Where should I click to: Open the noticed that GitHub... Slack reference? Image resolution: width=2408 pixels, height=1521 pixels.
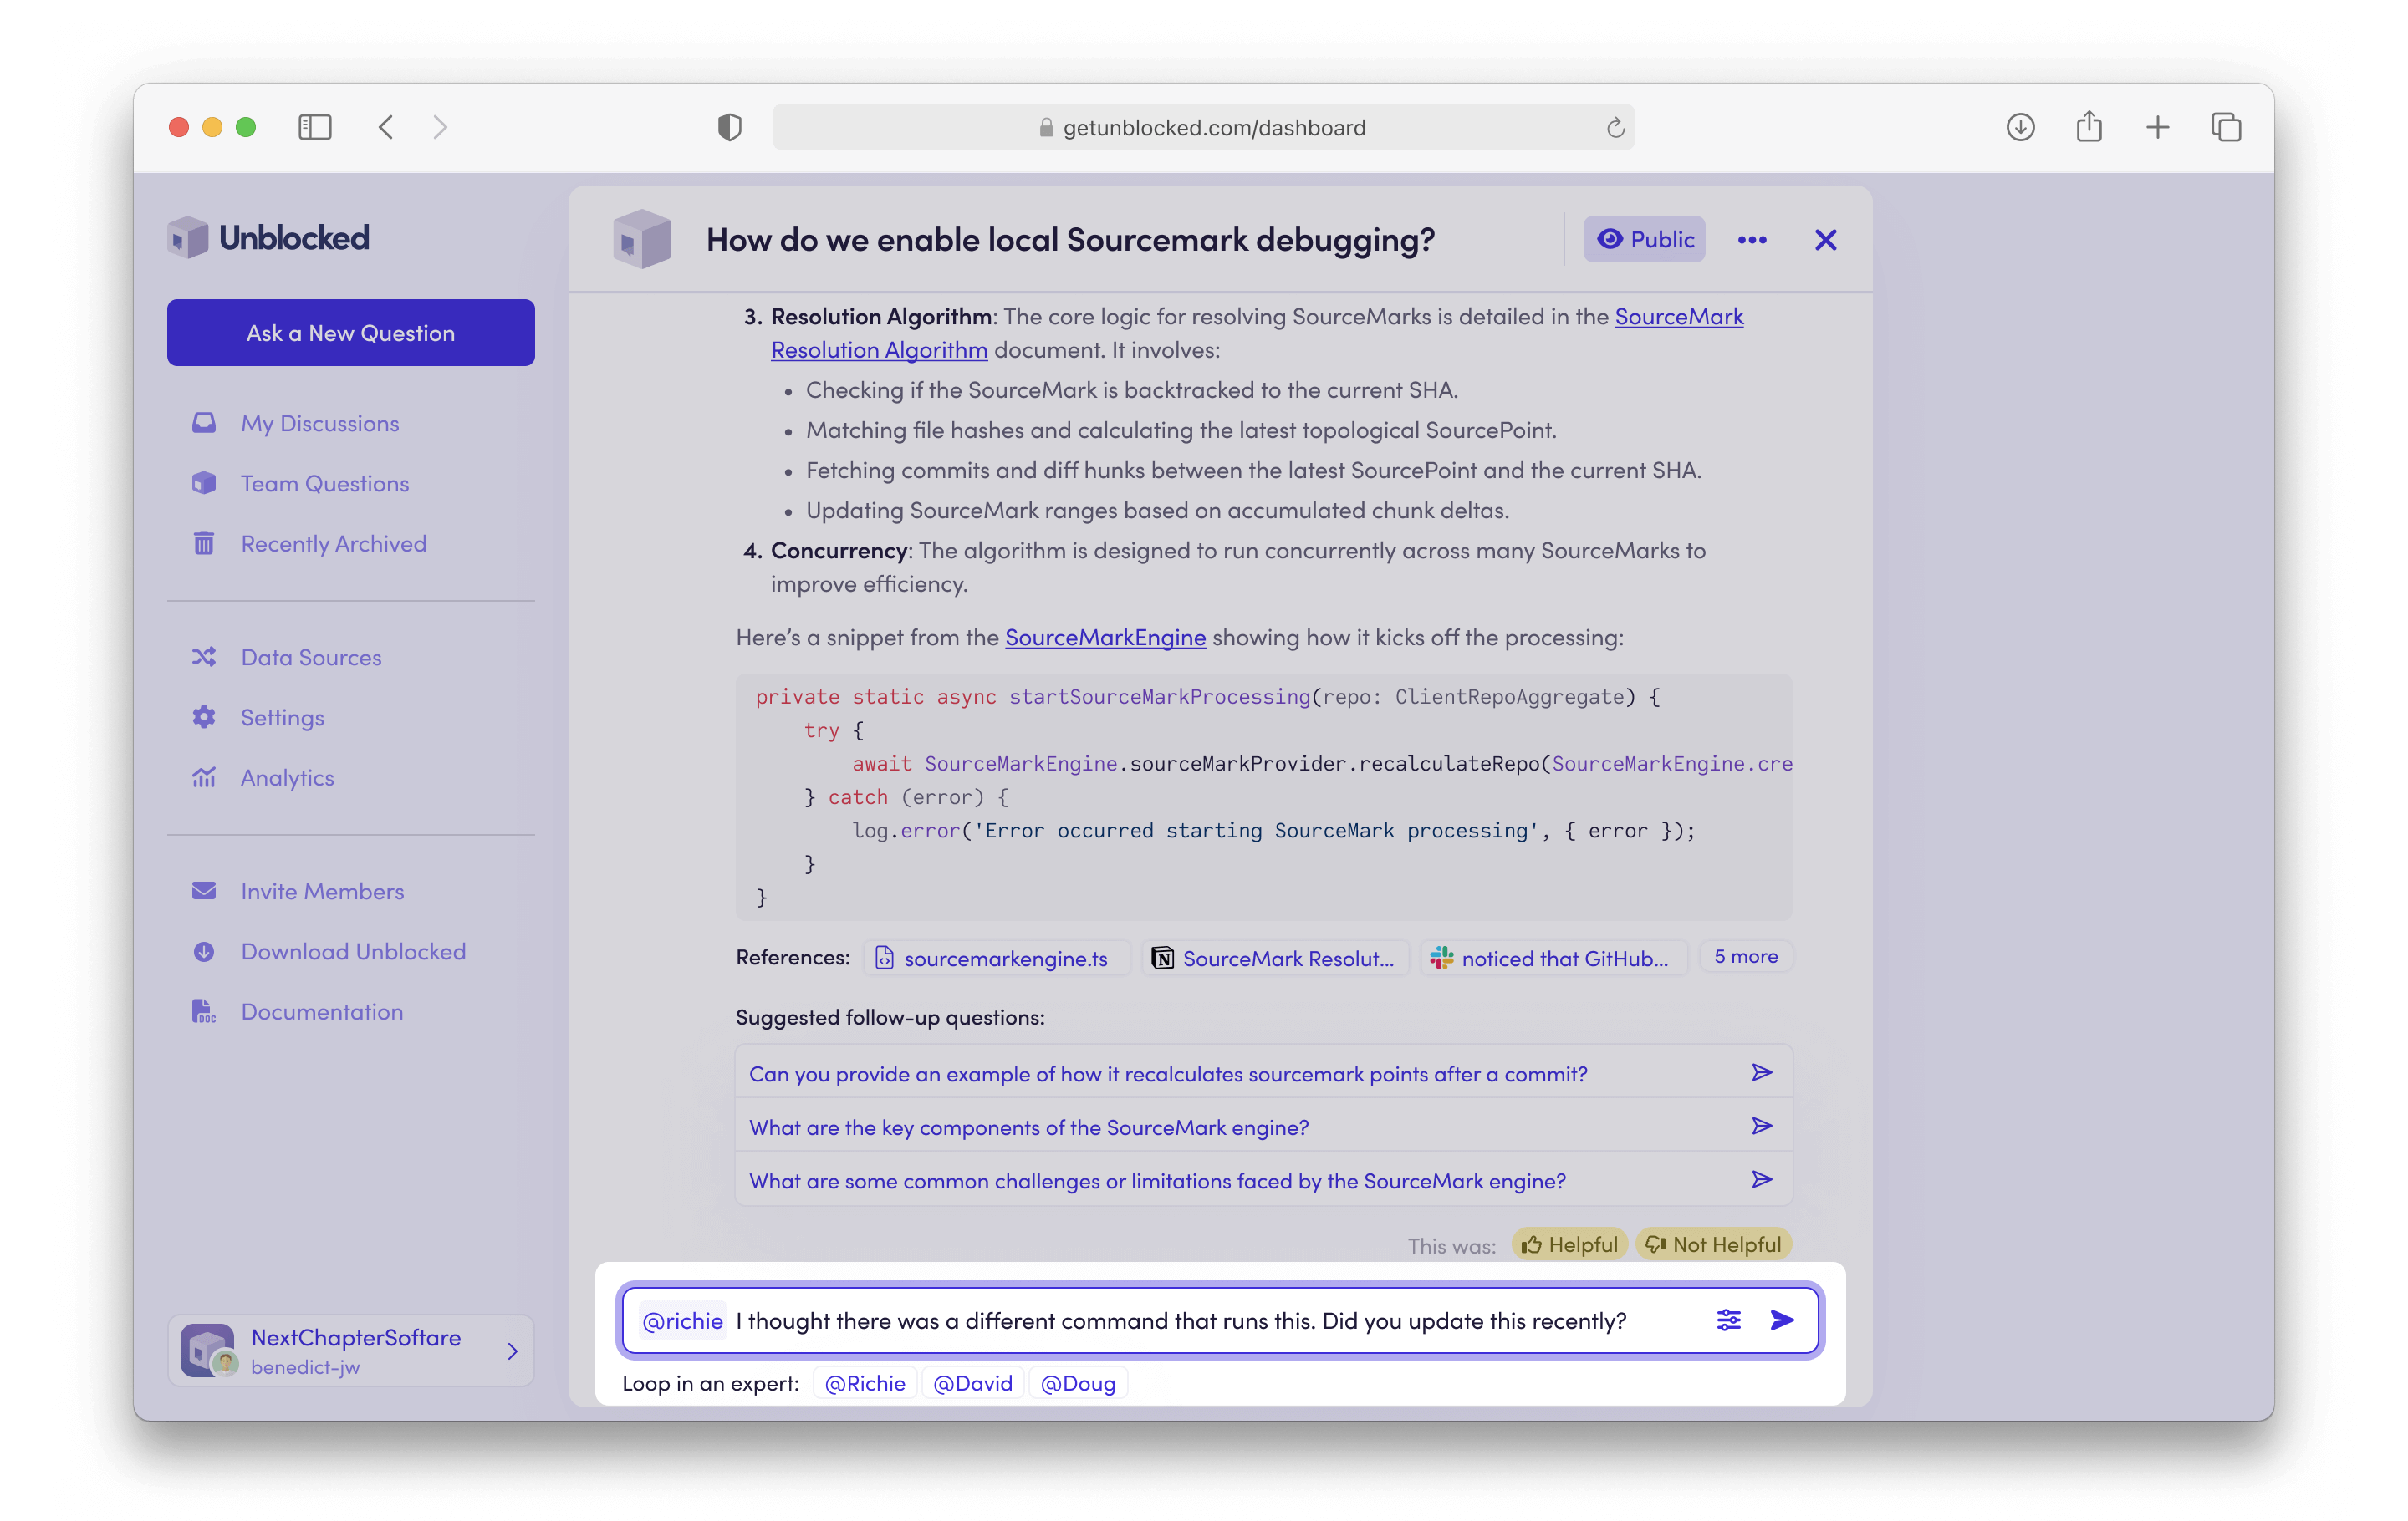click(1553, 958)
